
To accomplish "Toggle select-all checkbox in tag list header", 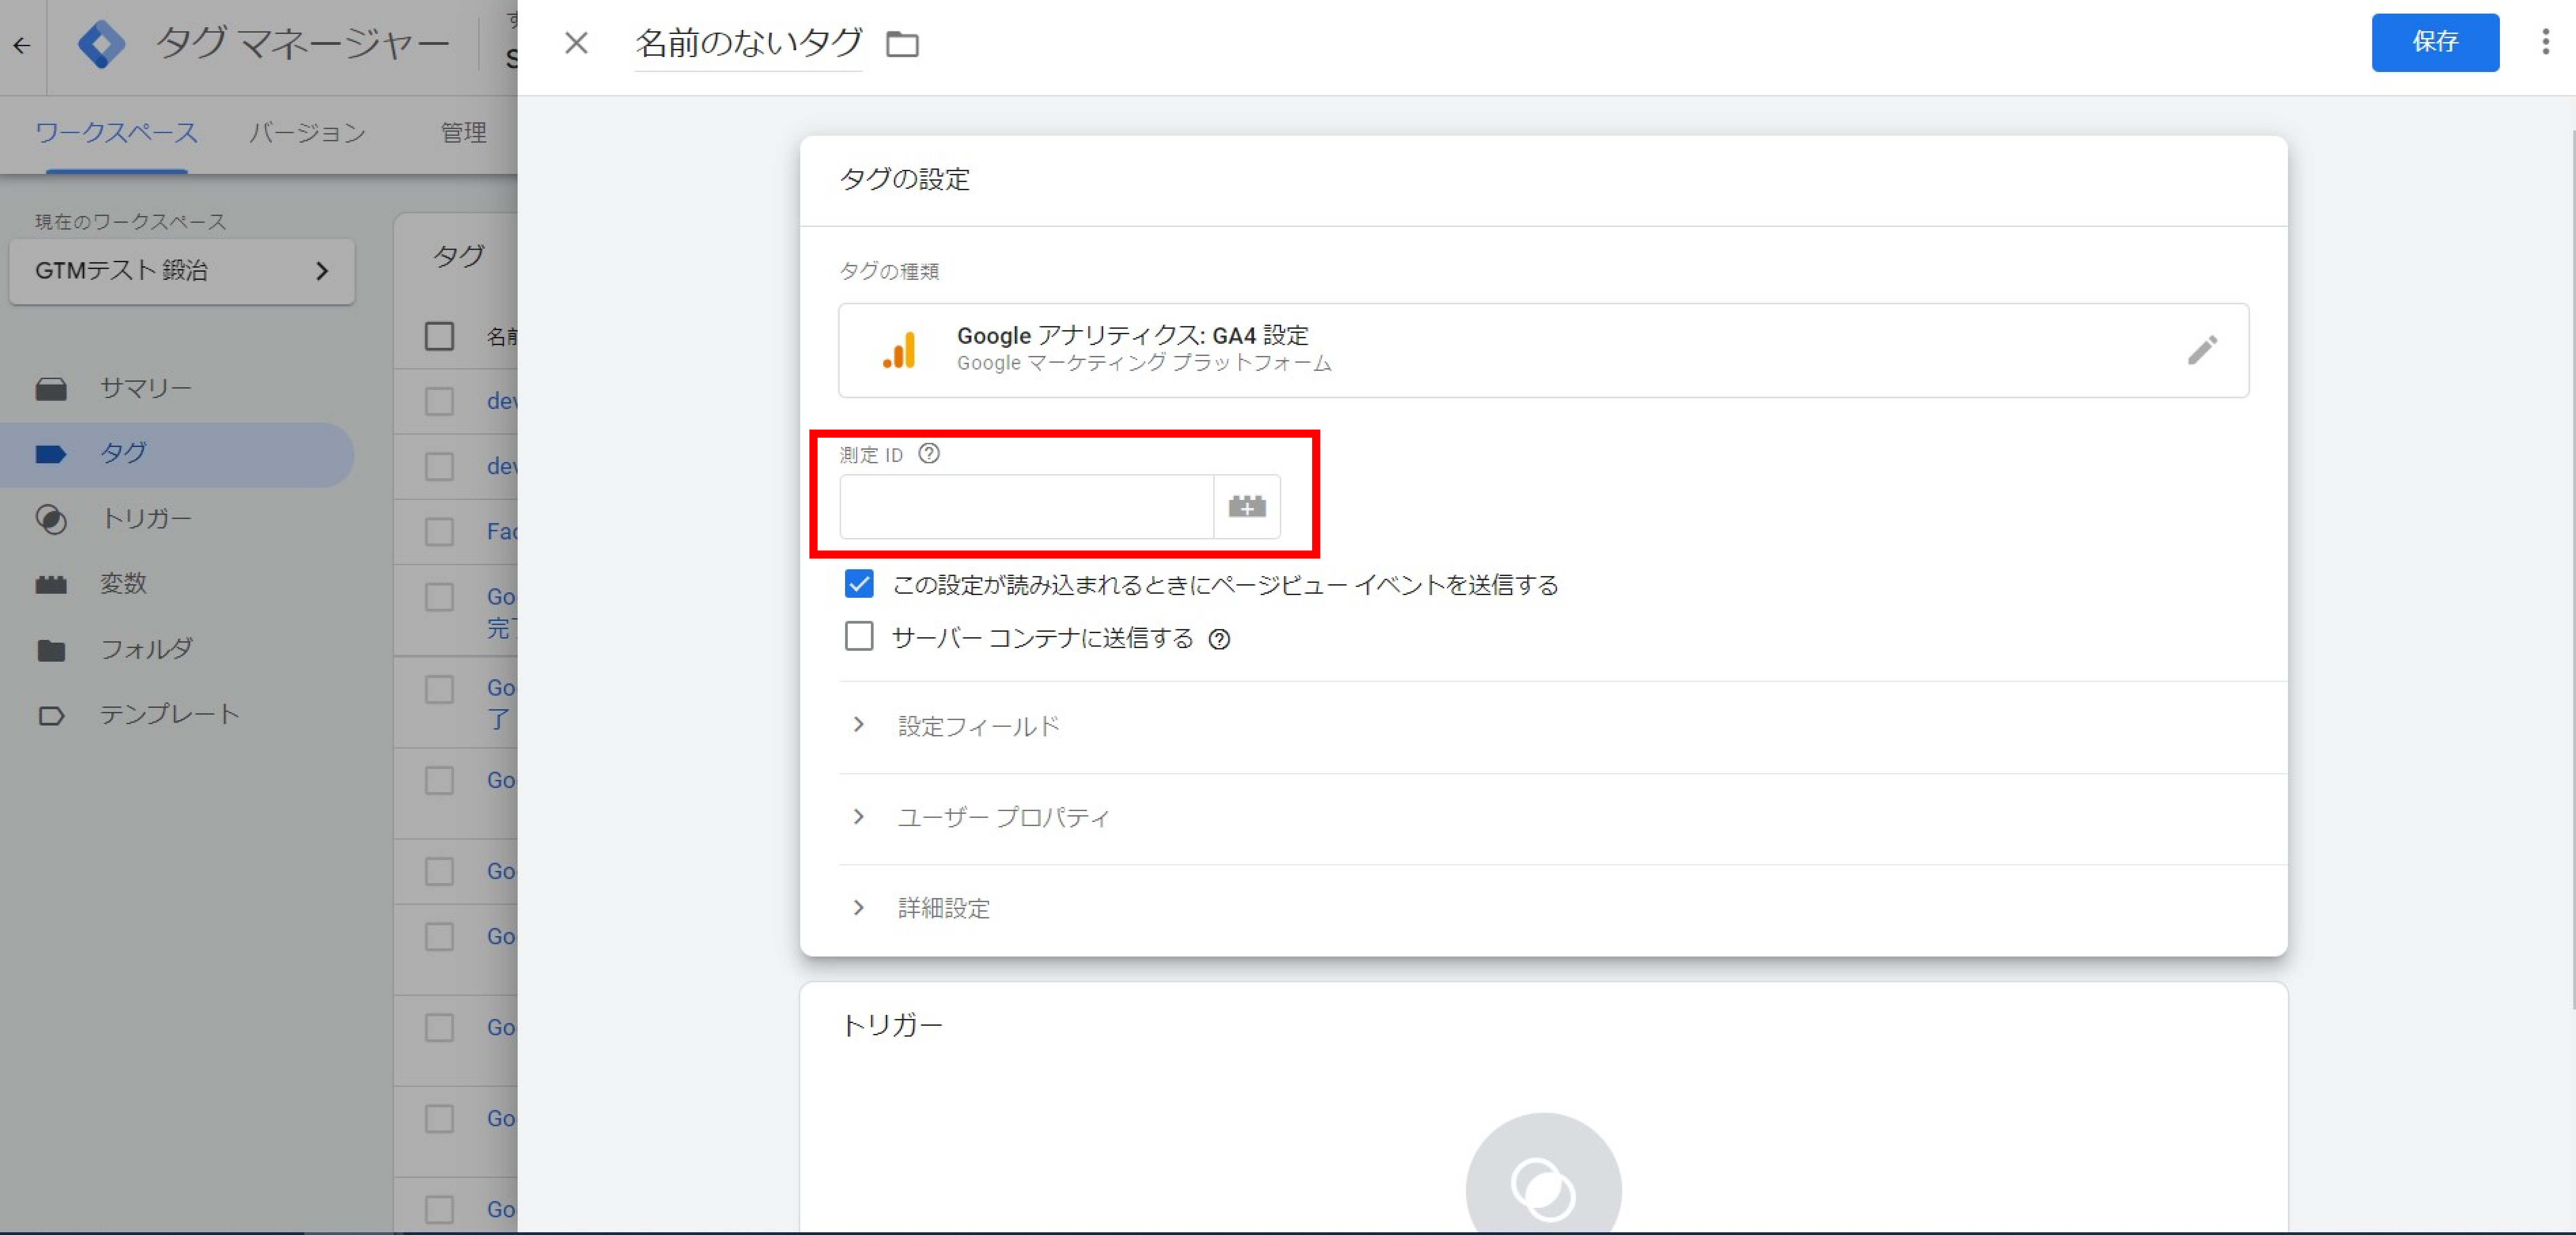I will 439,336.
